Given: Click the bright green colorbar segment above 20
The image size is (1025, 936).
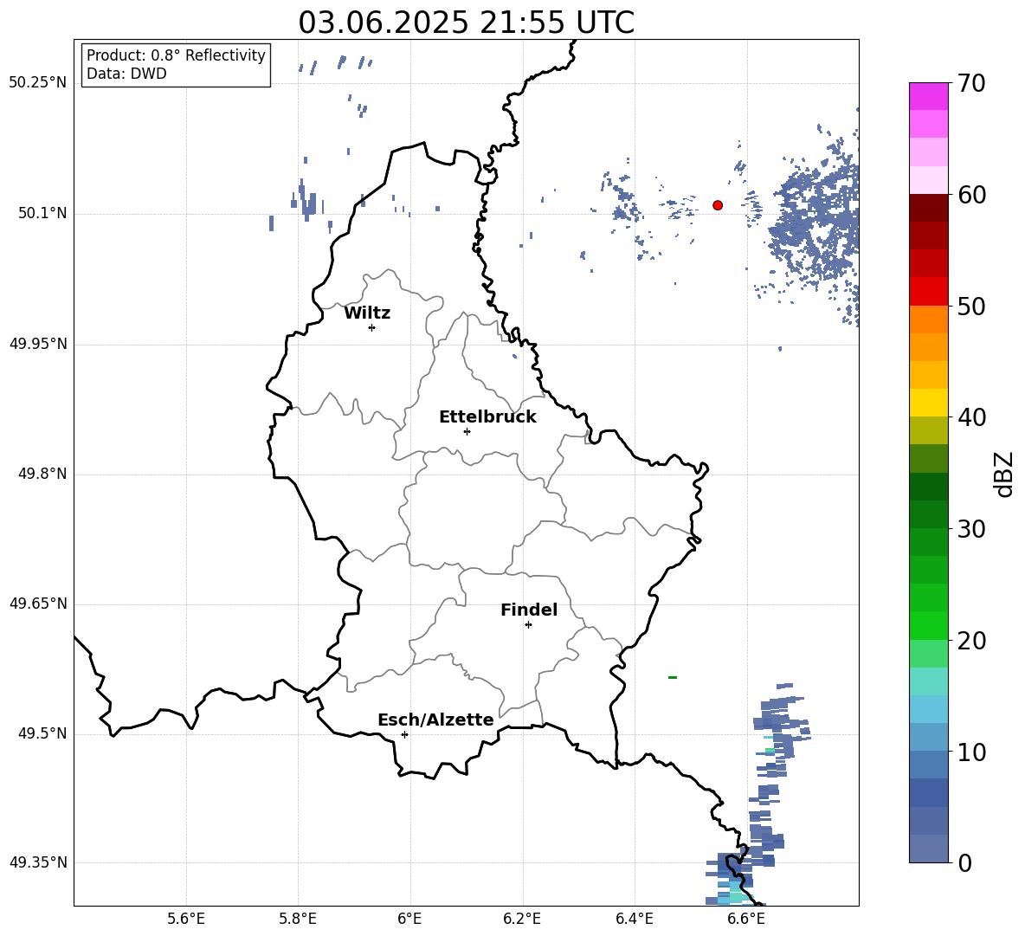Looking at the screenshot, I should (x=928, y=625).
